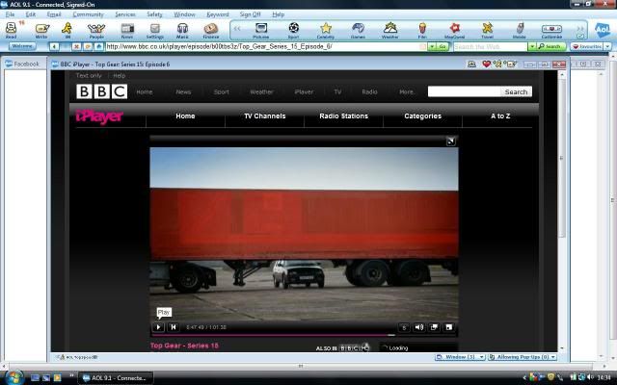Open the Read mail icon
The height and width of the screenshot is (385, 617).
pos(11,30)
